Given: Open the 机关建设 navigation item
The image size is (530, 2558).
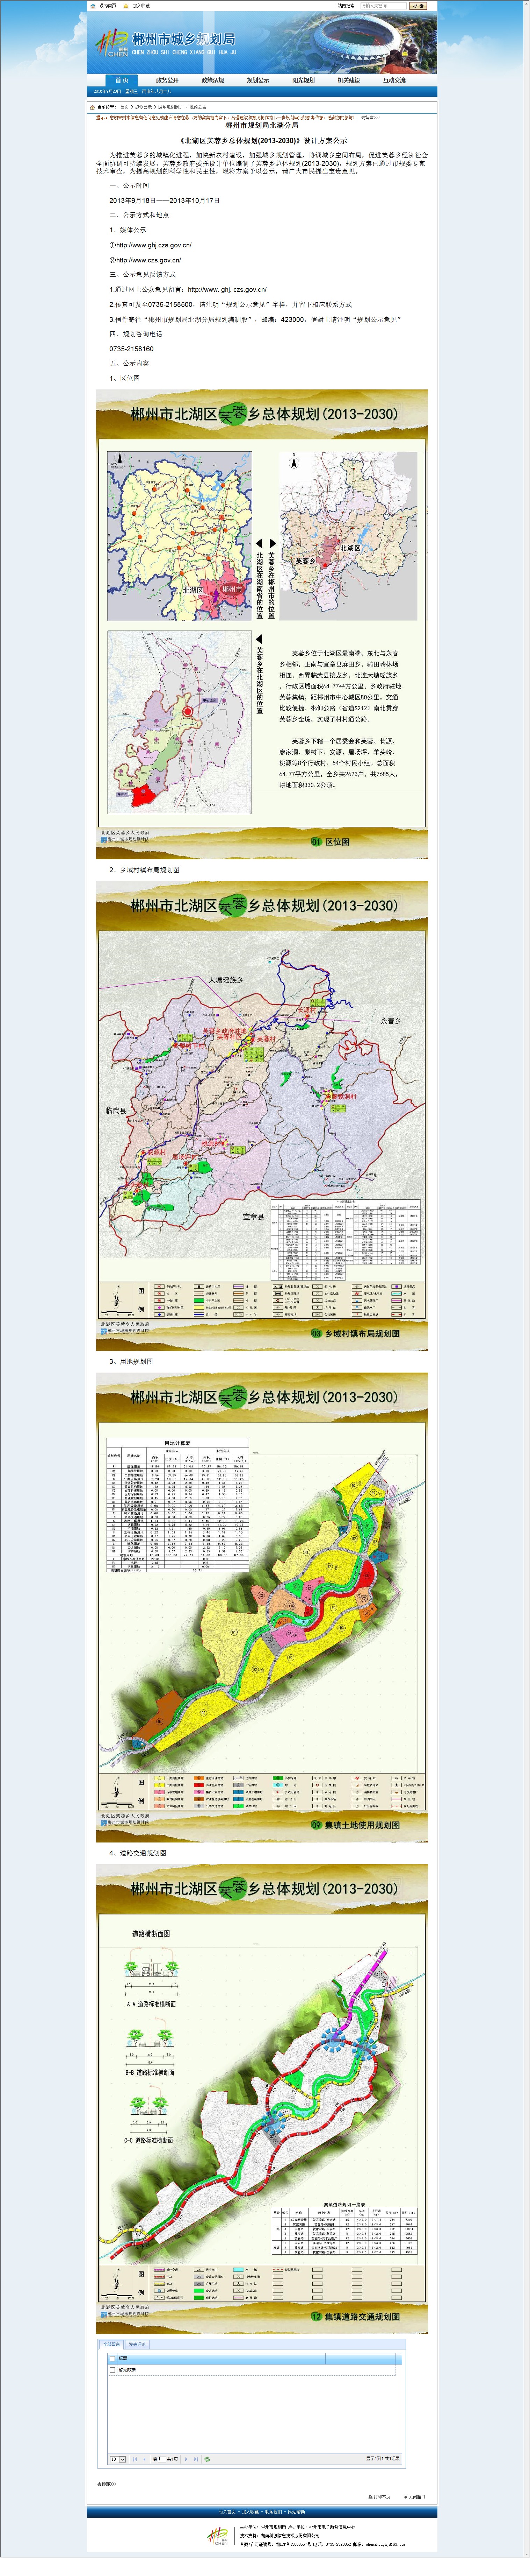Looking at the screenshot, I should click(x=349, y=80).
